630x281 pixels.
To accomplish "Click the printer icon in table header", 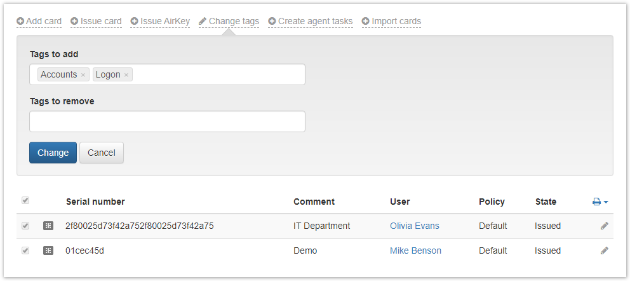I will point(596,202).
